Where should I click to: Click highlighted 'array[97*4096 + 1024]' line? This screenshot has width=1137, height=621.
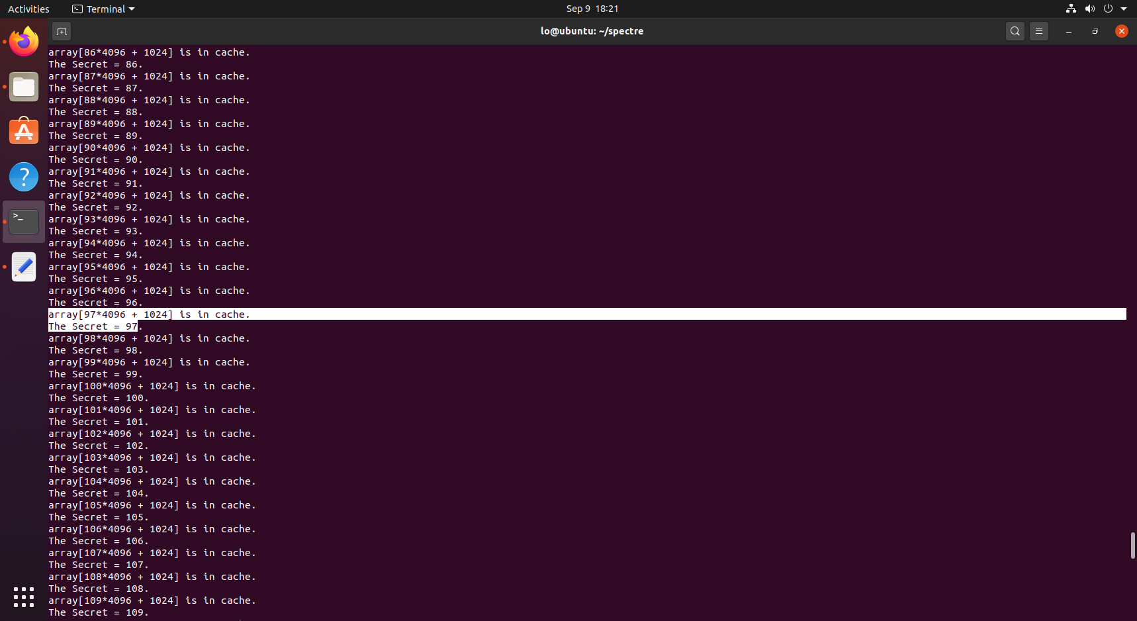(587, 314)
